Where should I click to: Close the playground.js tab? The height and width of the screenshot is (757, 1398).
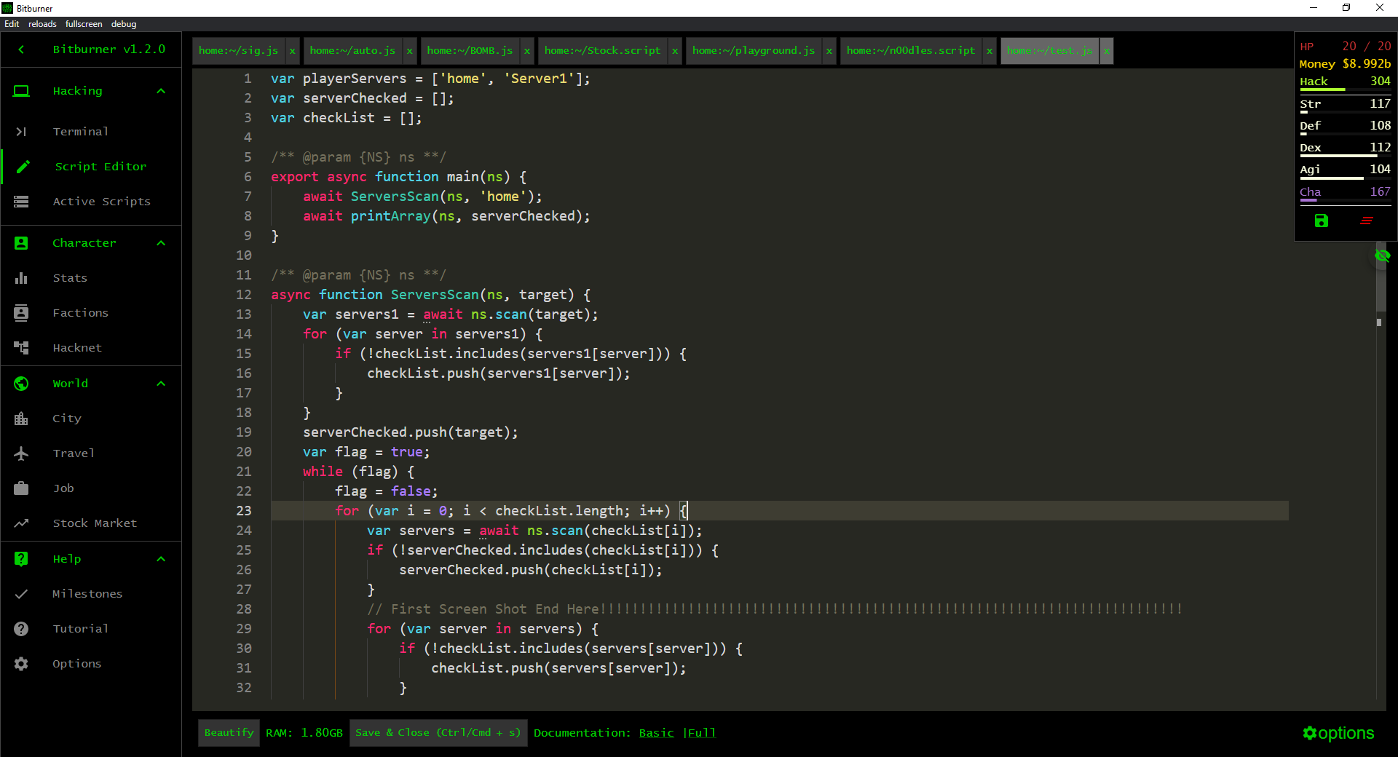829,51
